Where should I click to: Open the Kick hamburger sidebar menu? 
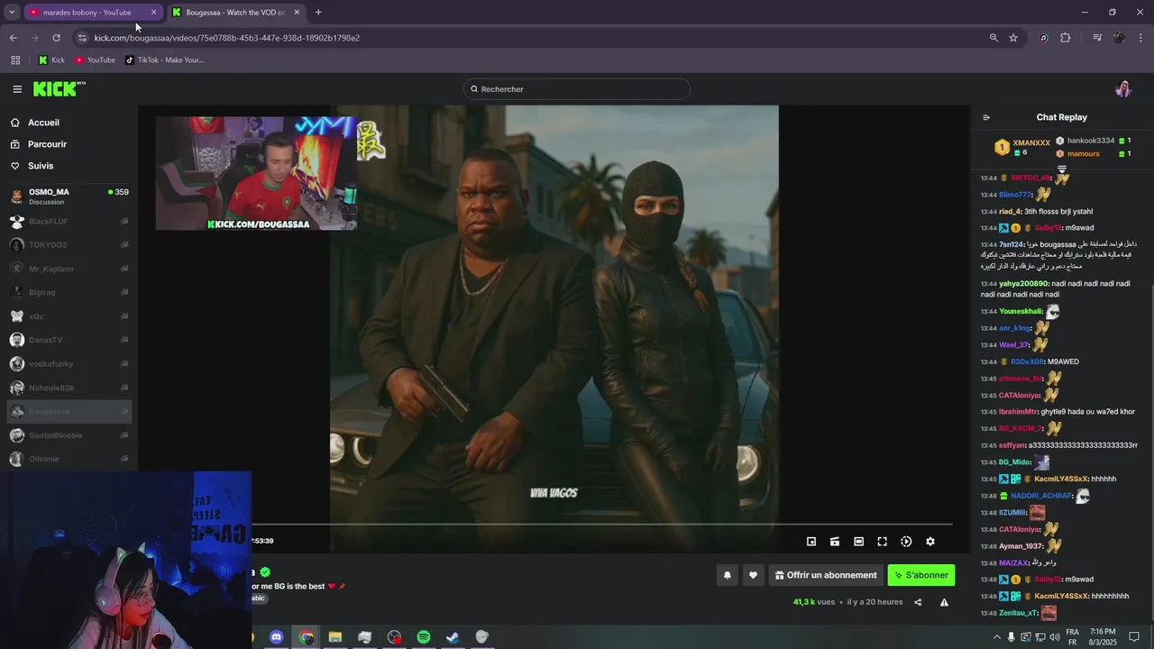tap(17, 89)
